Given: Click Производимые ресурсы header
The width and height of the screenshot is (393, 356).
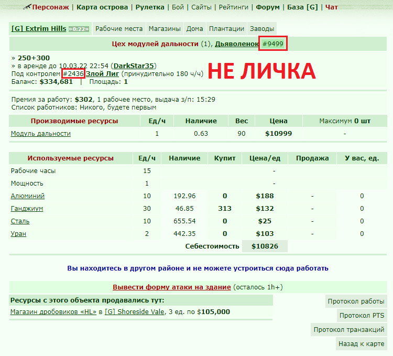Looking at the screenshot, I should 74,121.
